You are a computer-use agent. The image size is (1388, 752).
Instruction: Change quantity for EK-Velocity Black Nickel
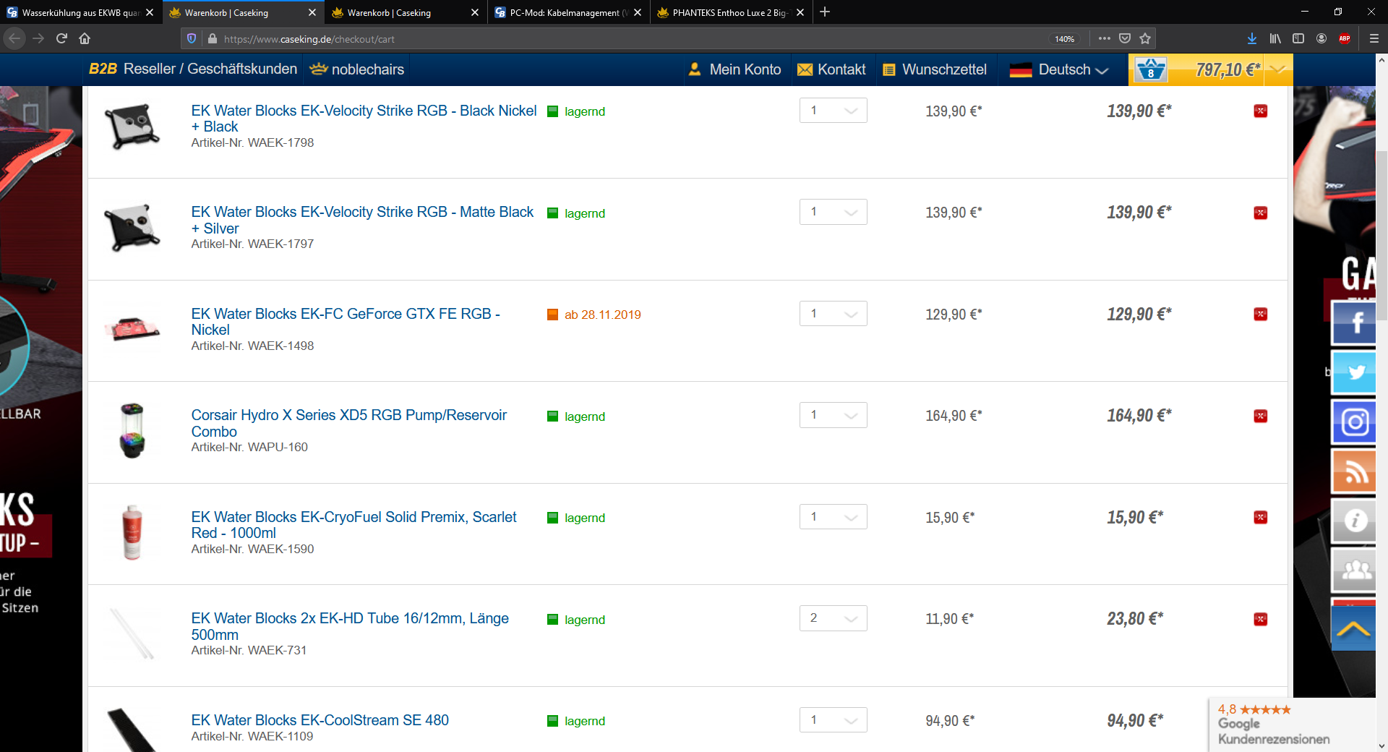(833, 111)
